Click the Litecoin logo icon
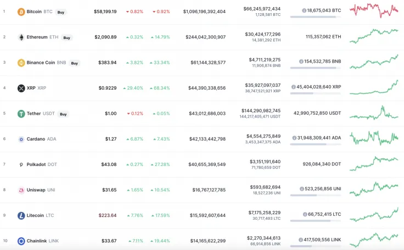 coord(21,215)
